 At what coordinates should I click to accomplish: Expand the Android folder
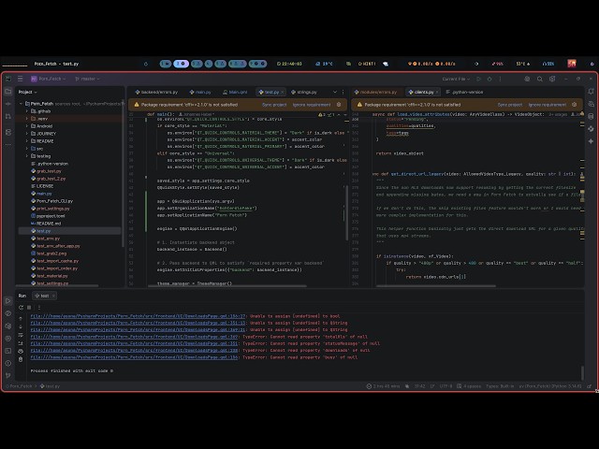tap(27, 126)
